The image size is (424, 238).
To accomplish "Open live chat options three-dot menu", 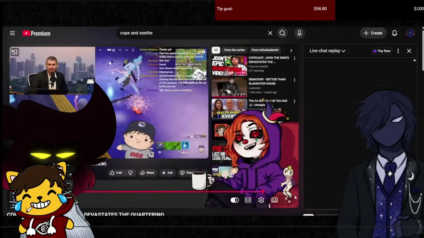I will tap(398, 51).
